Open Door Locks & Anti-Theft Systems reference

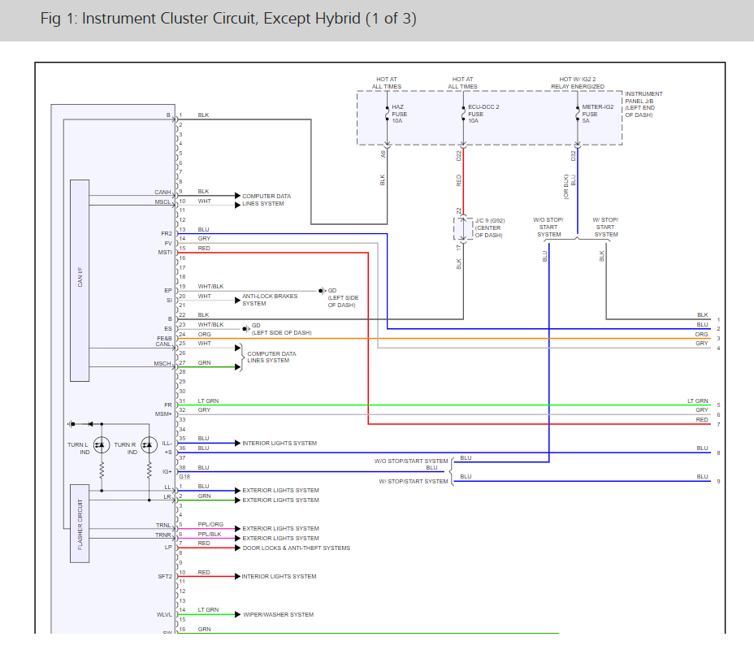coord(297,548)
